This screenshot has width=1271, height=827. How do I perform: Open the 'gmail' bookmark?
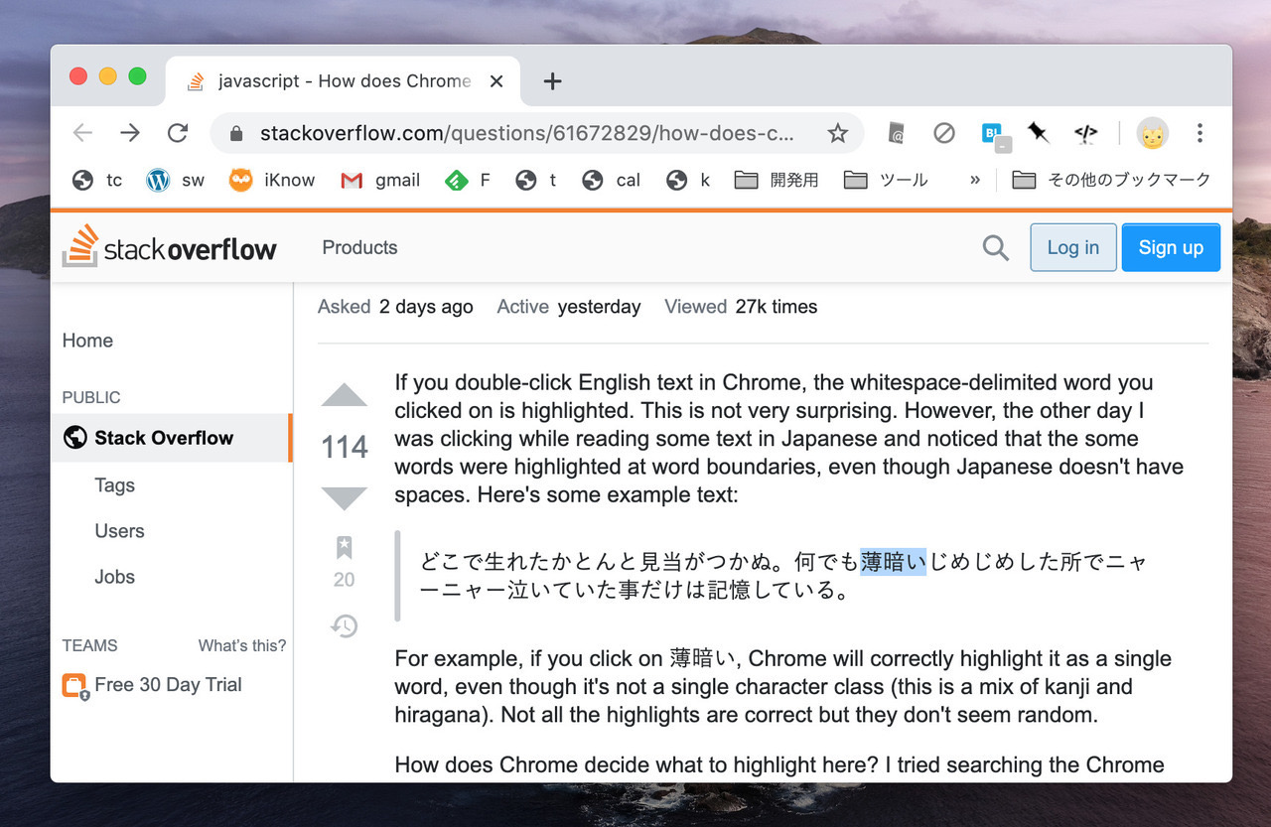[380, 180]
